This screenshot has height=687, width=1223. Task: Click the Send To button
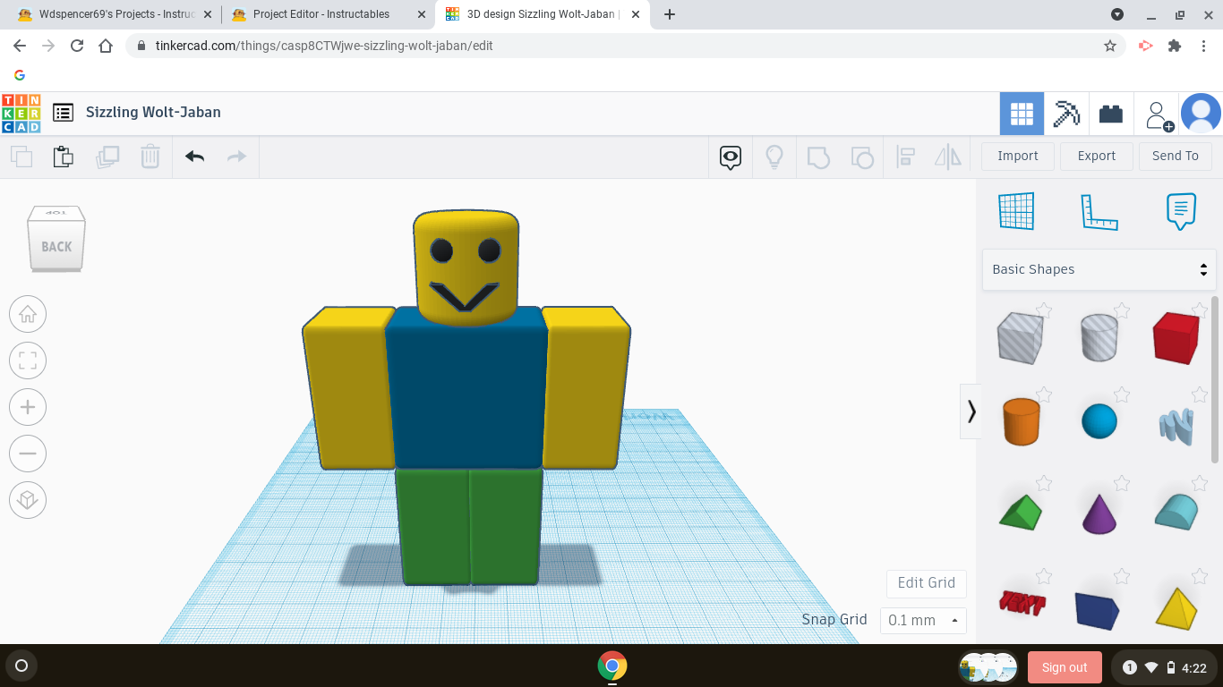click(1176, 156)
